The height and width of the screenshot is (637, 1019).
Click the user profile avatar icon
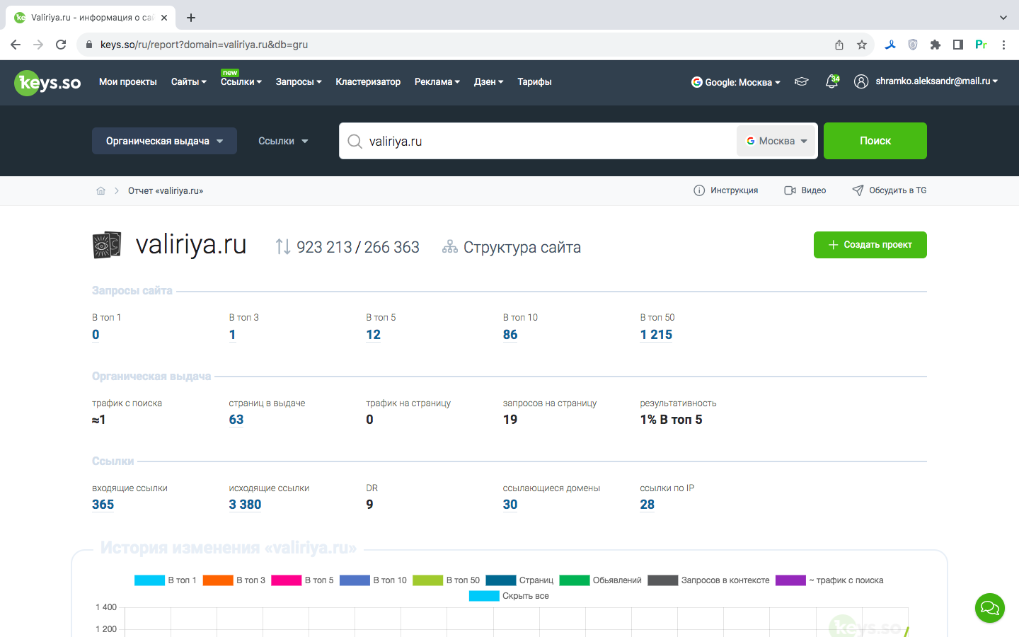pyautogui.click(x=861, y=81)
